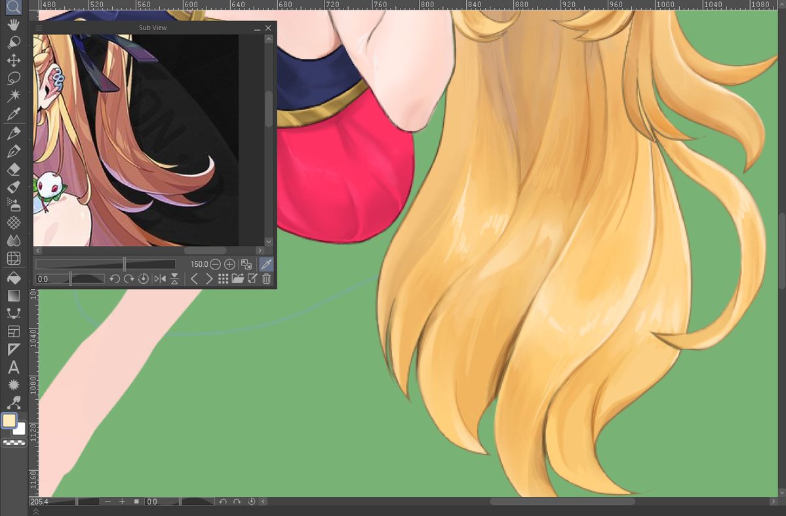The width and height of the screenshot is (786, 516).
Task: Click Sub View scroll down arrow
Action: click(269, 242)
